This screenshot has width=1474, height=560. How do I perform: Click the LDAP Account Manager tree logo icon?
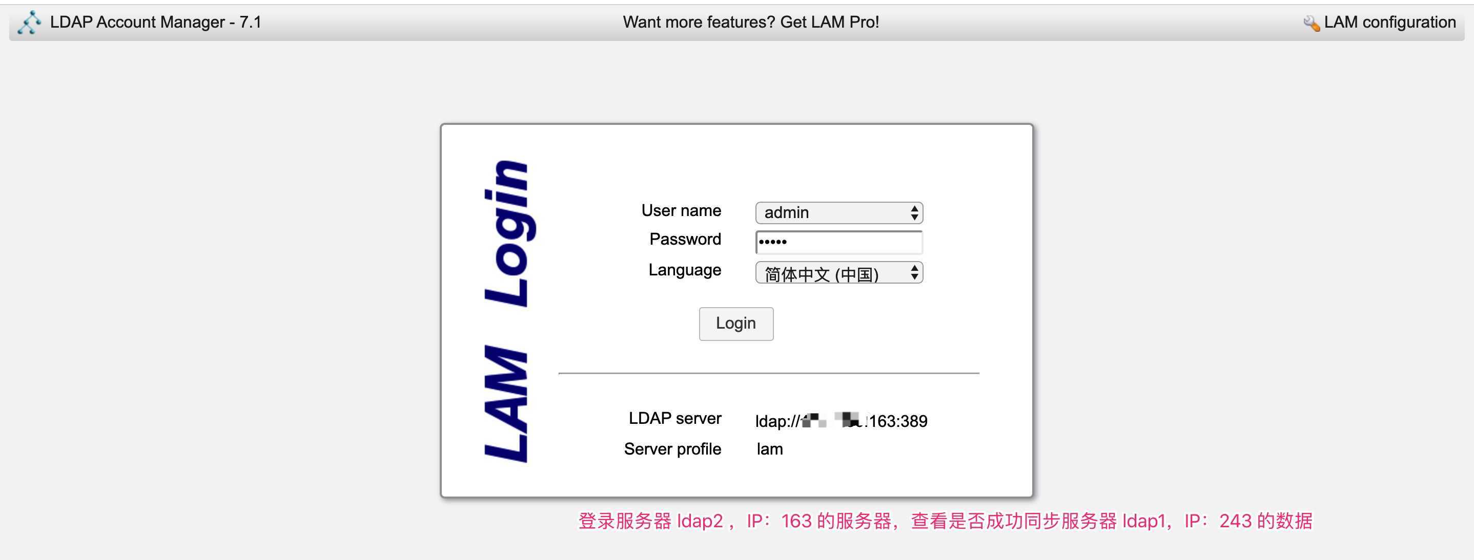29,23
